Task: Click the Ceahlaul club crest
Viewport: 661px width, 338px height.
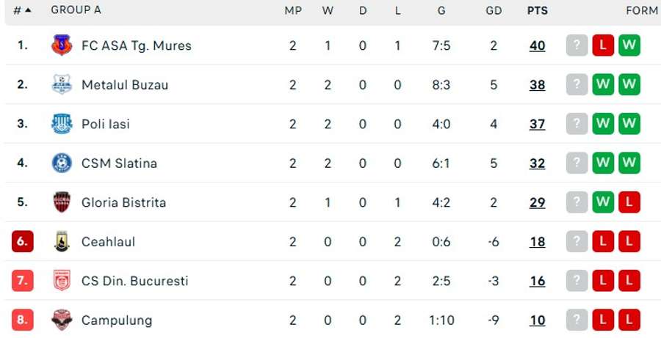Action: click(62, 241)
